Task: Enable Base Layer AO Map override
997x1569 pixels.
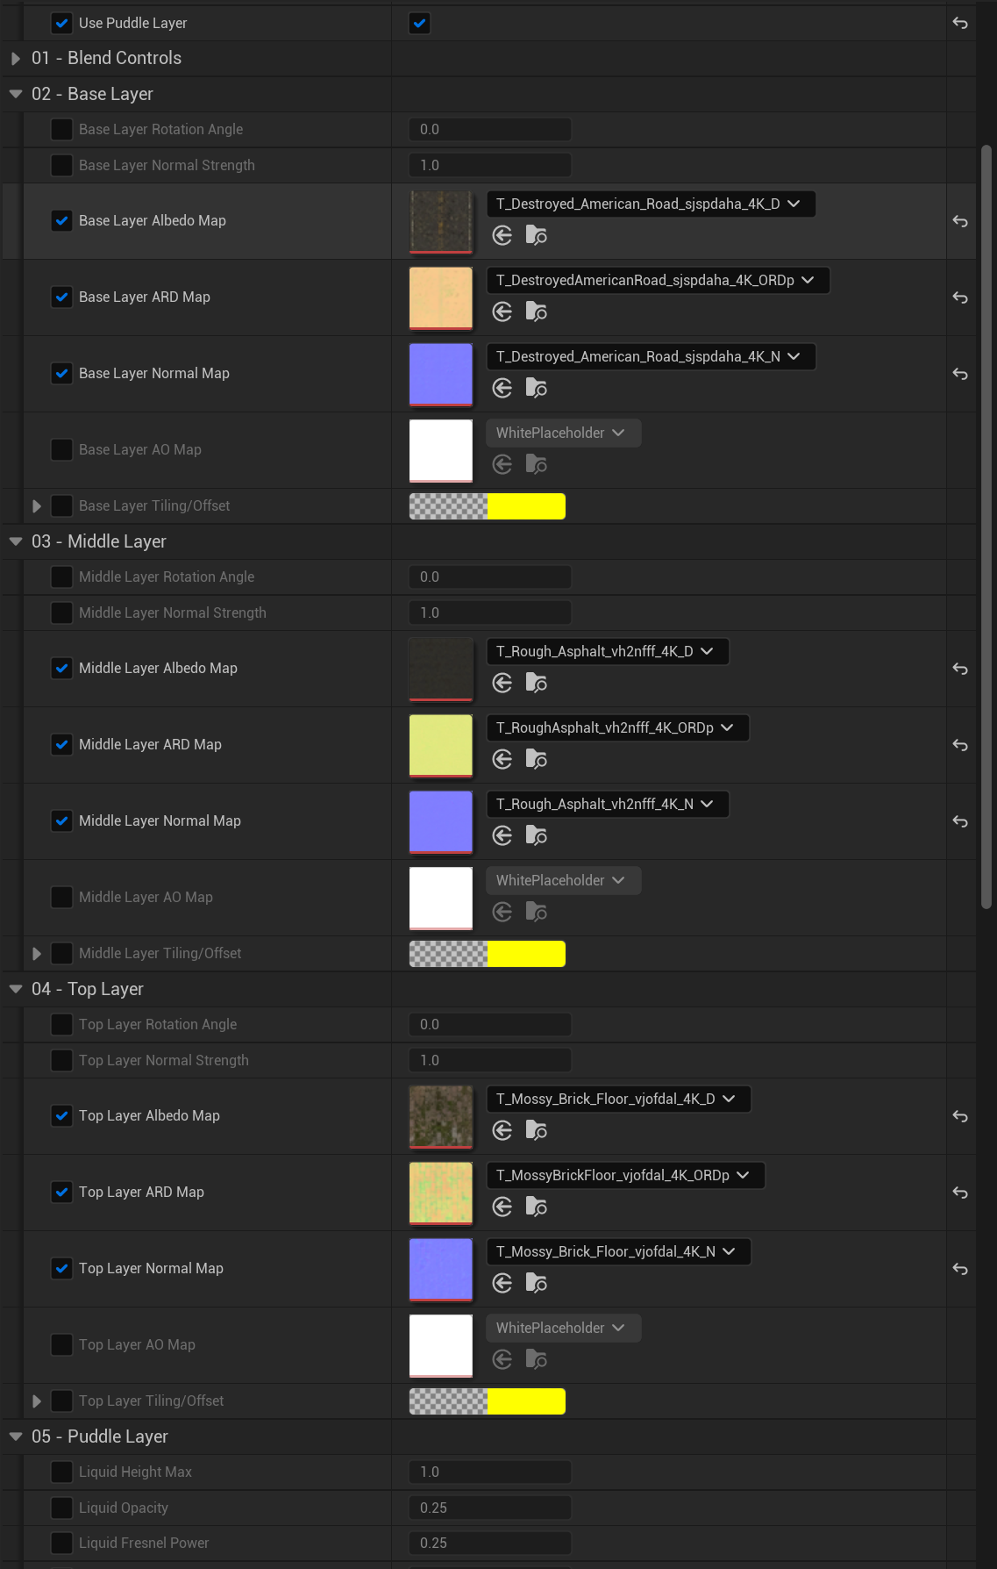Action: (61, 449)
